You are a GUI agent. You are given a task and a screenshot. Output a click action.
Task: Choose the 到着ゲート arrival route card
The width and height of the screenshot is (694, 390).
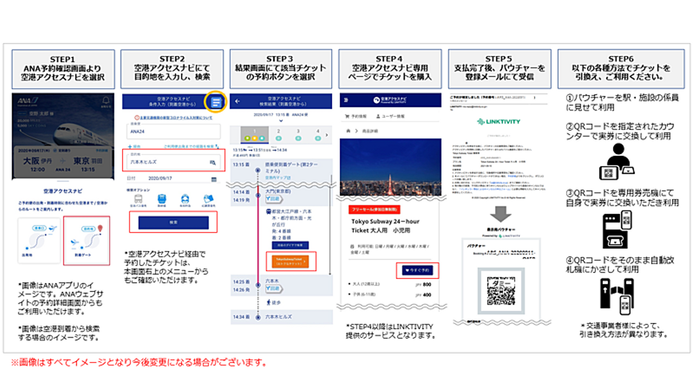86,240
